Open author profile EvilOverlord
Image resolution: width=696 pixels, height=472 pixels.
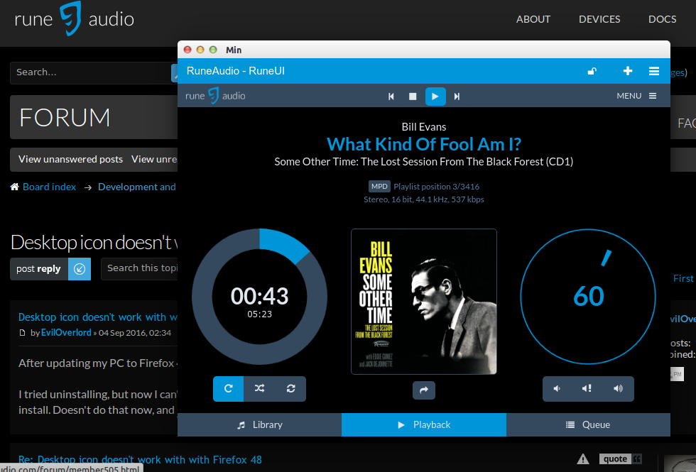tap(66, 333)
